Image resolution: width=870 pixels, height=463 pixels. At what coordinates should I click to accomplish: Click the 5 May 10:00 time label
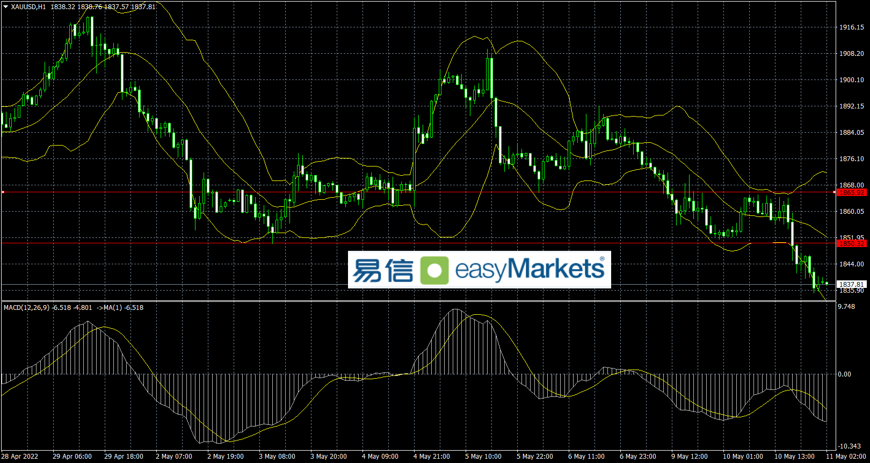point(483,457)
